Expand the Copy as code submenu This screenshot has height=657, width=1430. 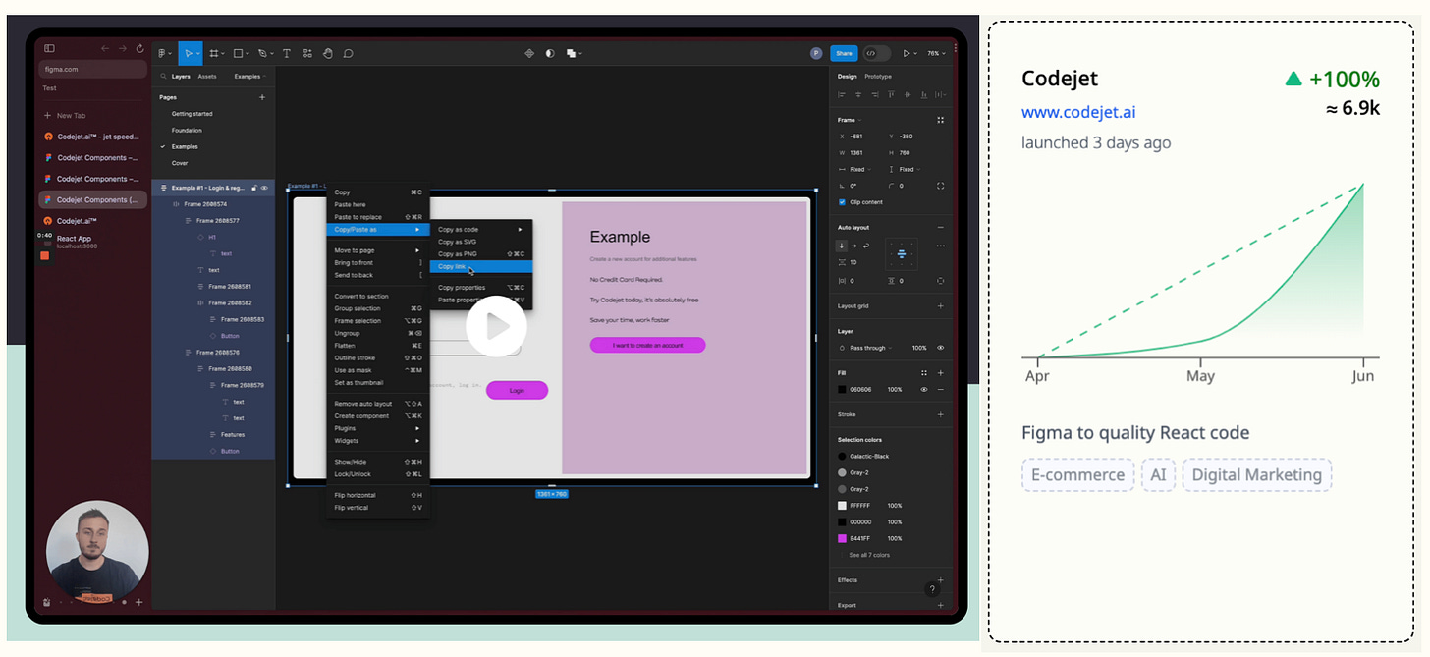point(480,229)
